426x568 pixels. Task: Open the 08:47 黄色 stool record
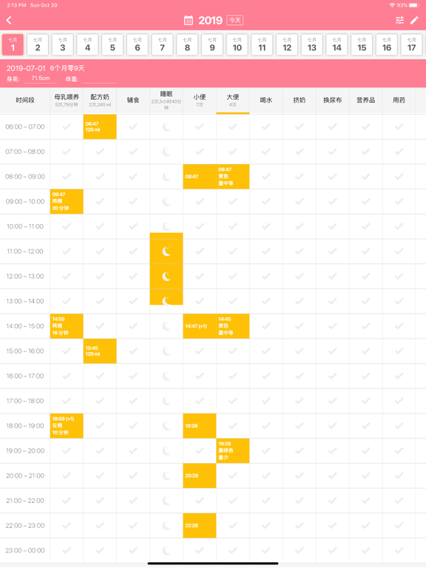(233, 177)
